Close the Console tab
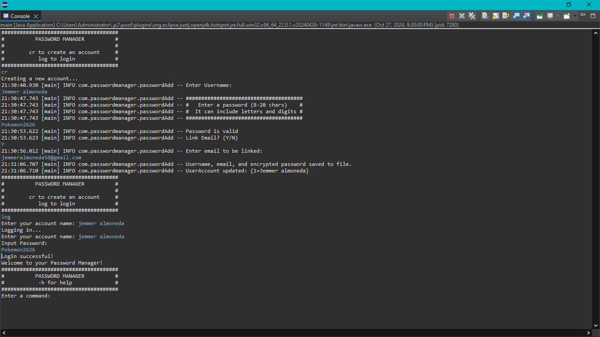The width and height of the screenshot is (600, 337). point(36,16)
